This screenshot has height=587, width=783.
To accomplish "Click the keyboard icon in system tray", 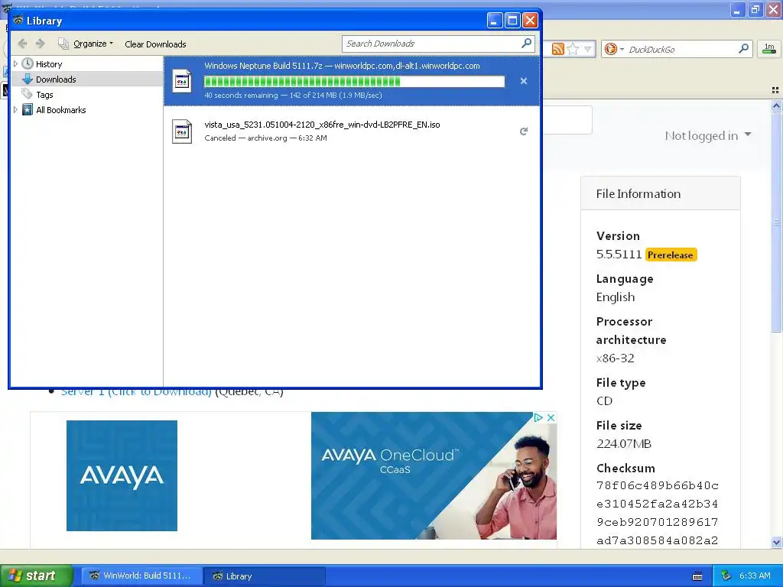I will coord(697,576).
